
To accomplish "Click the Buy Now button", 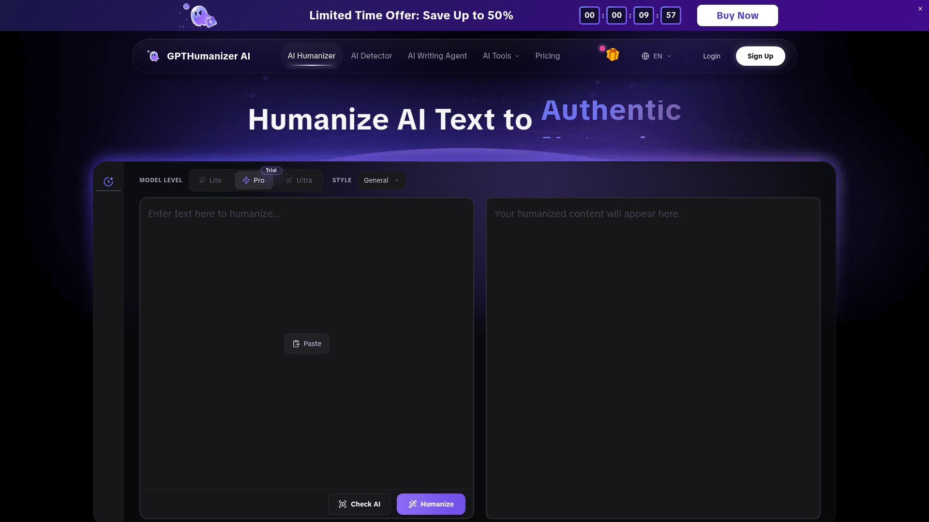I will point(737,15).
